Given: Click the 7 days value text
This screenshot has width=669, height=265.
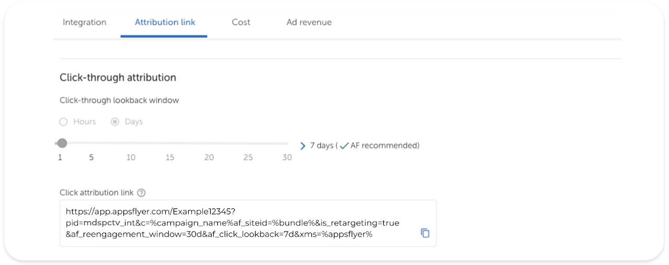Looking at the screenshot, I should coord(321,146).
